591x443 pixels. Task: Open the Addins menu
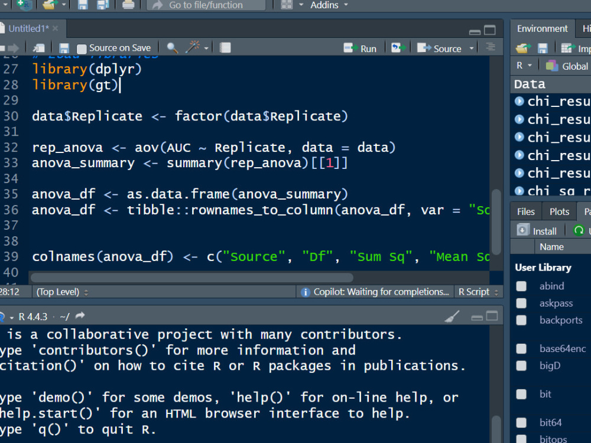tap(329, 5)
